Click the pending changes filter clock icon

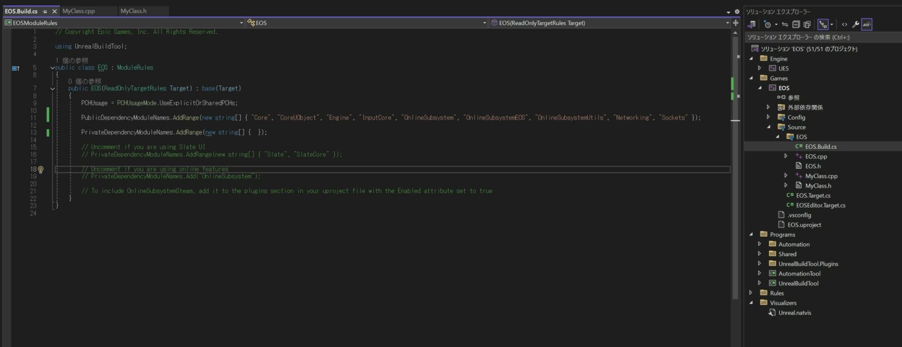767,24
